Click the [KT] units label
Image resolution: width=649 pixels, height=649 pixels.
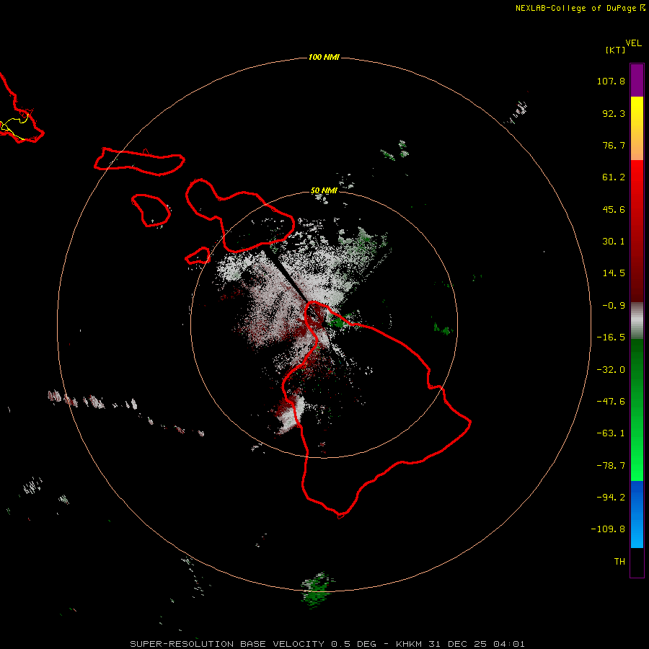click(616, 50)
